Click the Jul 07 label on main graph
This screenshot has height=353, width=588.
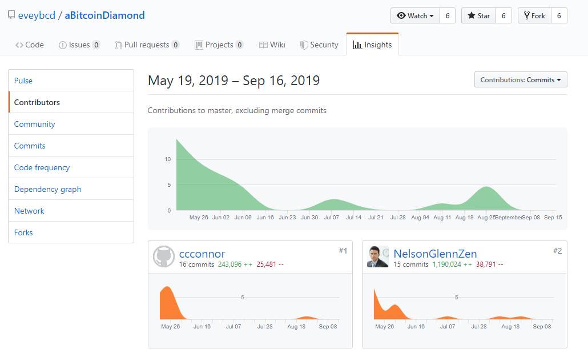click(332, 218)
